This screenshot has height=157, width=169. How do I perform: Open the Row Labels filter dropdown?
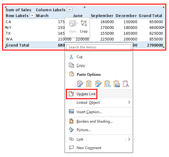click(x=32, y=16)
